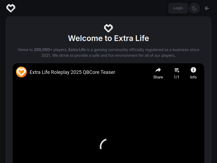217x163 pixels.
Task: Click the Share text label
Action: (158, 77)
